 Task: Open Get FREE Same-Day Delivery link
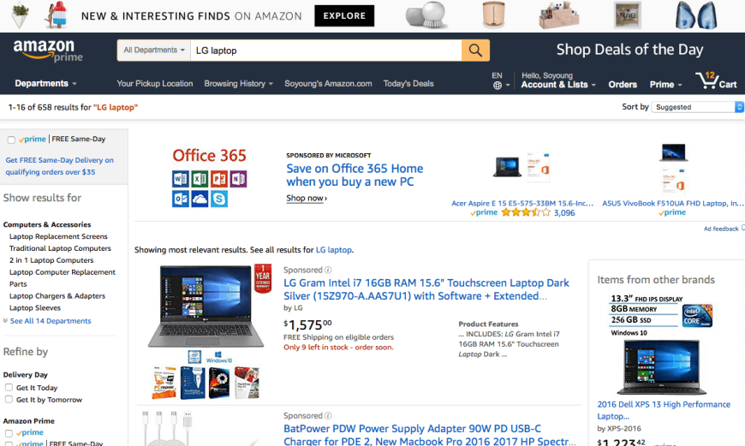pyautogui.click(x=59, y=166)
